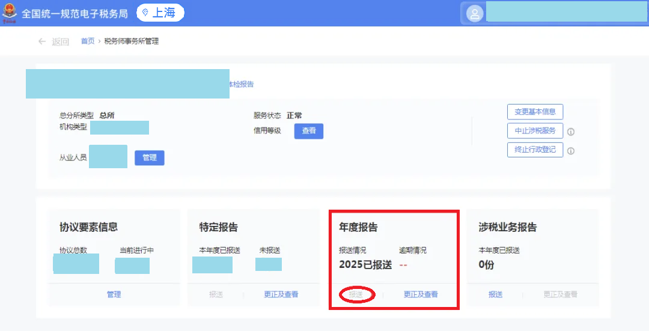The height and width of the screenshot is (331, 649).
Task: Open 管理 under 协议要素信息
Action: (114, 294)
